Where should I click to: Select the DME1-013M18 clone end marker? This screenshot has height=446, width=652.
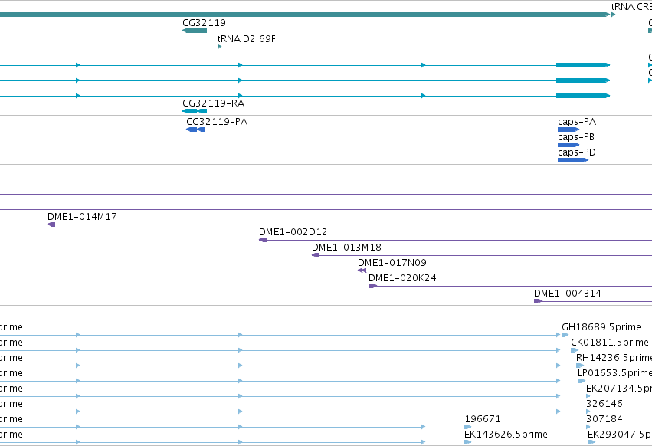[x=316, y=255]
